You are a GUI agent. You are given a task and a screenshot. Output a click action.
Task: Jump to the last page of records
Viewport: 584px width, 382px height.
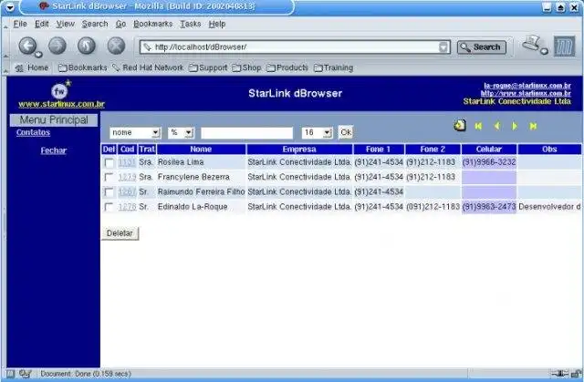pyautogui.click(x=533, y=126)
